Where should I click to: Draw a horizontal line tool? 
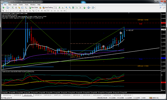click(x=14, y=11)
